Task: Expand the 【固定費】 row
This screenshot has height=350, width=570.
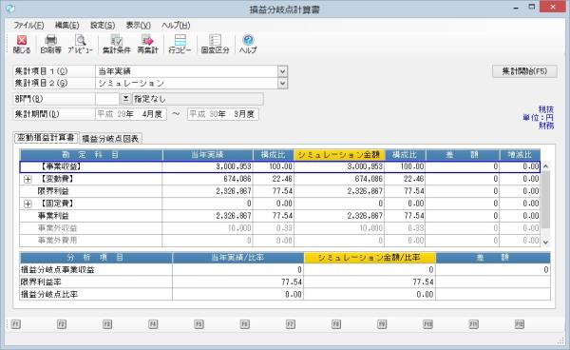Action: tap(28, 204)
